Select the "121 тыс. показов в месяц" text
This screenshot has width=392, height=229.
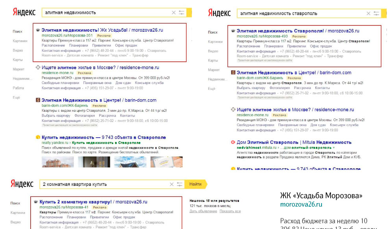pyautogui.click(x=210, y=206)
